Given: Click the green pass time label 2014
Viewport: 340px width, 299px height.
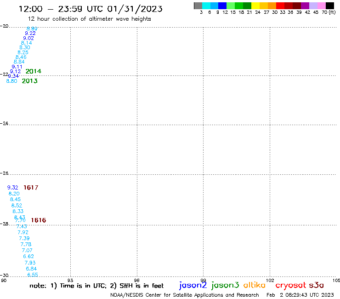Looking at the screenshot, I should click(34, 71).
